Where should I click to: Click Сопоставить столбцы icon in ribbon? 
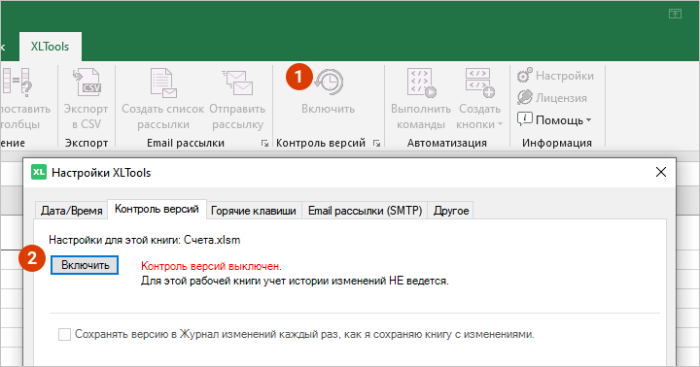(17, 83)
